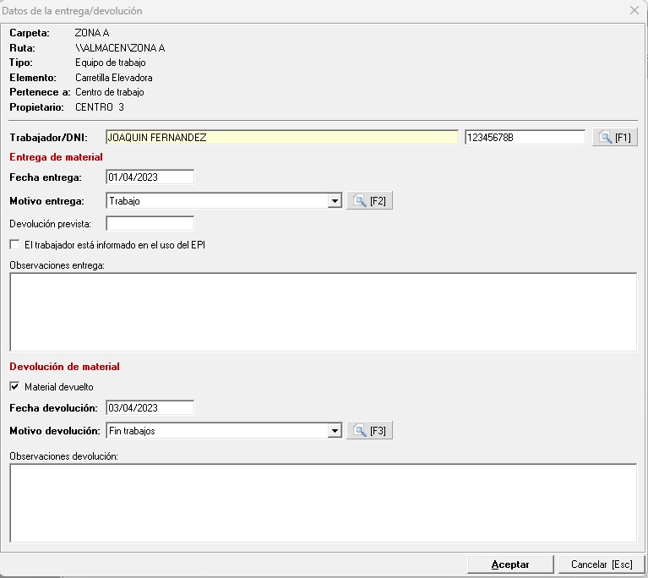Expand the Motivo entrega dropdown arrow

point(335,201)
